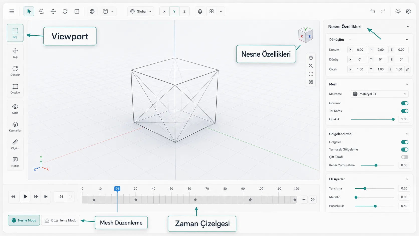Open the cube primitive dropdown in toolbar
This screenshot has width=419, height=236.
108,11
